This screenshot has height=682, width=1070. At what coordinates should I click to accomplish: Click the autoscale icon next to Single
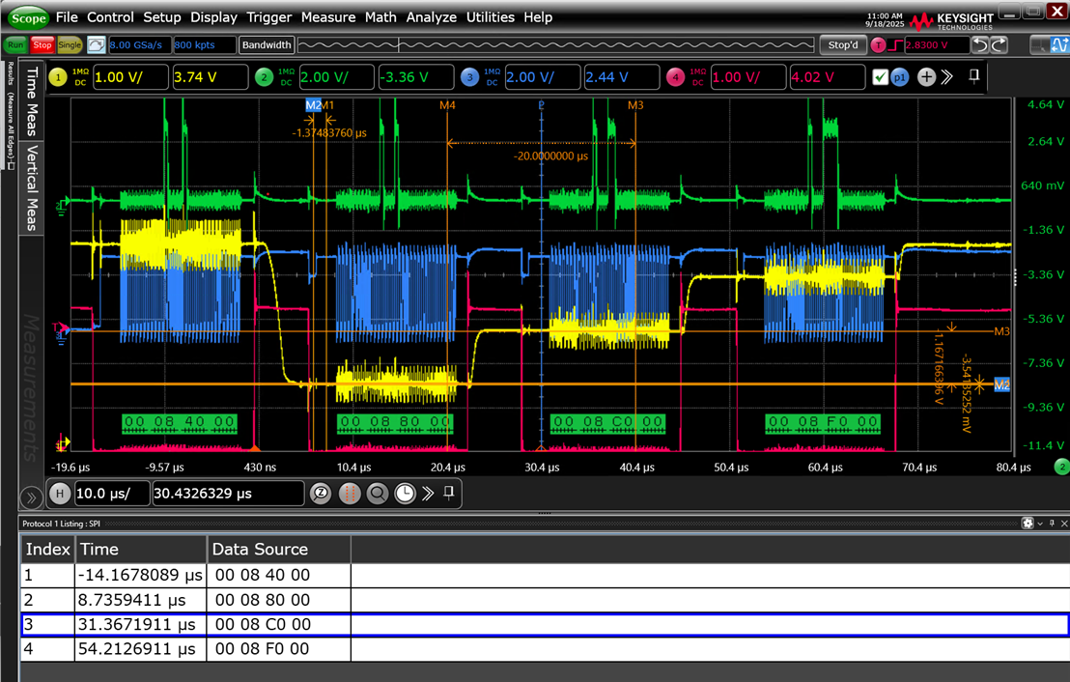[97, 45]
